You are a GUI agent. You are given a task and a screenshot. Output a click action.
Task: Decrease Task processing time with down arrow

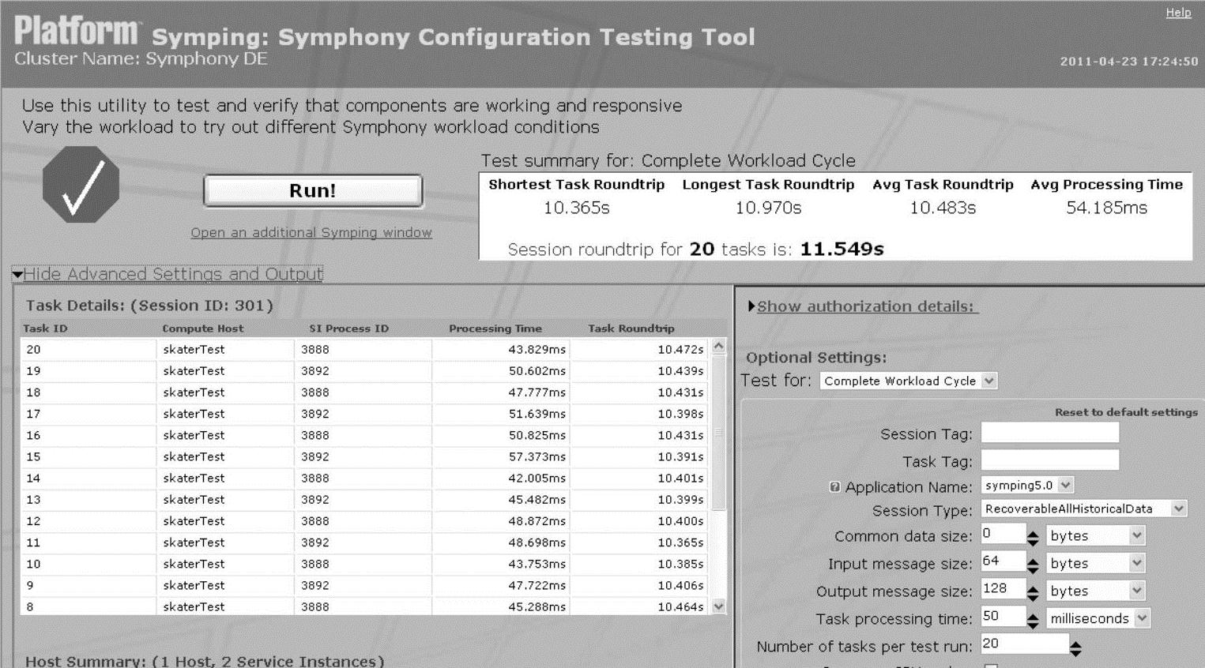1033,625
